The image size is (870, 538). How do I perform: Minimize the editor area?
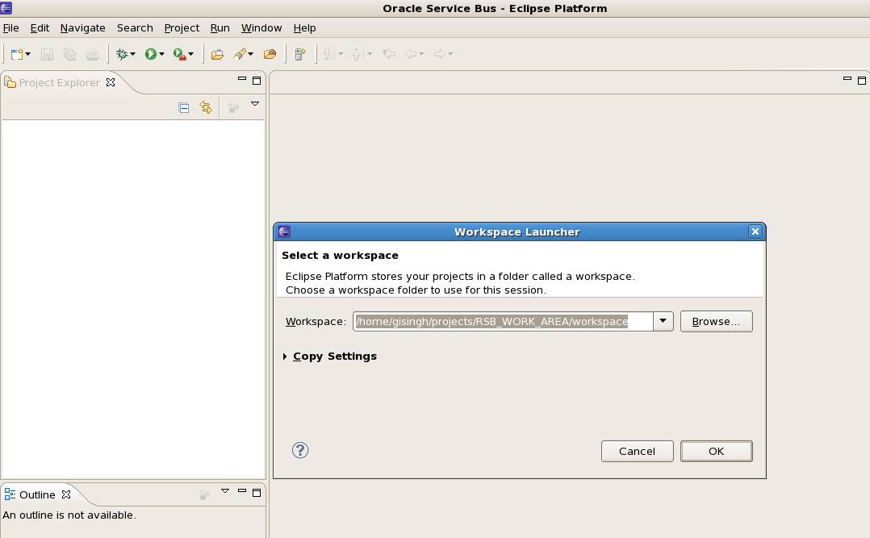[x=847, y=79]
